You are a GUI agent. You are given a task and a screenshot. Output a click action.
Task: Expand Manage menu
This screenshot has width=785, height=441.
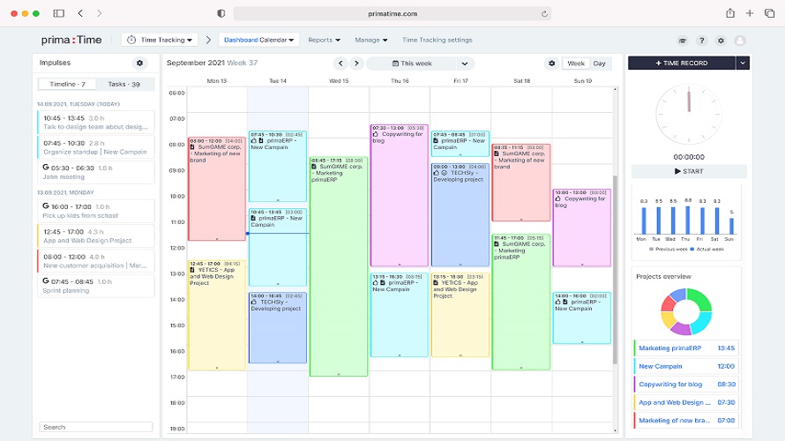click(371, 40)
